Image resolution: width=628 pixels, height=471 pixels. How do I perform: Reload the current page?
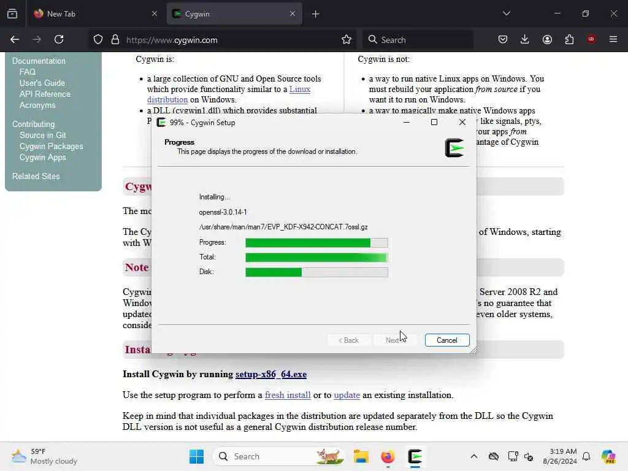point(59,39)
